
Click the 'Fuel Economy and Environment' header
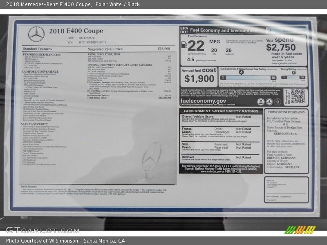(x=224, y=30)
